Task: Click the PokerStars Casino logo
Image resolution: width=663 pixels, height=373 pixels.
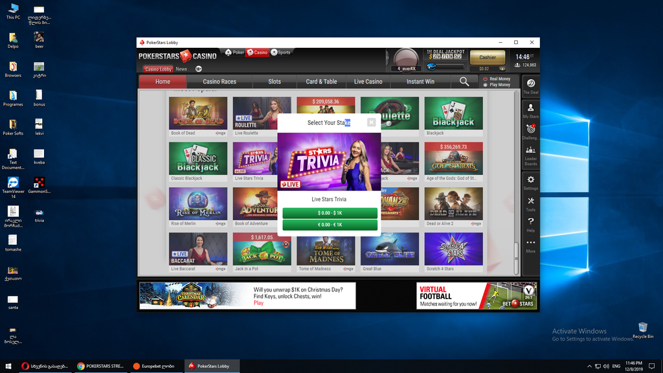Action: point(177,56)
